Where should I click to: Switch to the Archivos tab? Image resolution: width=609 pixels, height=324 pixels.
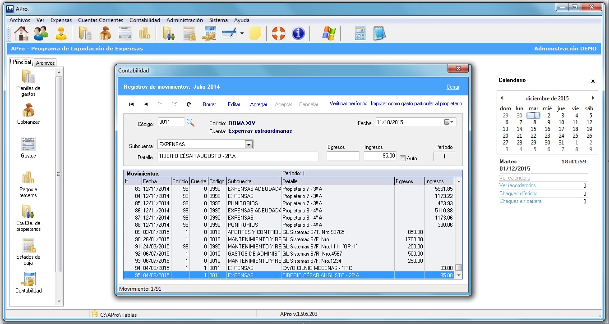click(x=45, y=63)
